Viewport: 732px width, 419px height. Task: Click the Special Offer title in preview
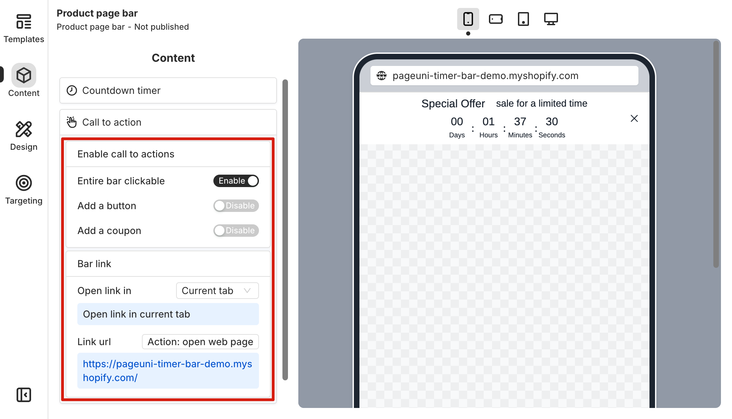453,104
